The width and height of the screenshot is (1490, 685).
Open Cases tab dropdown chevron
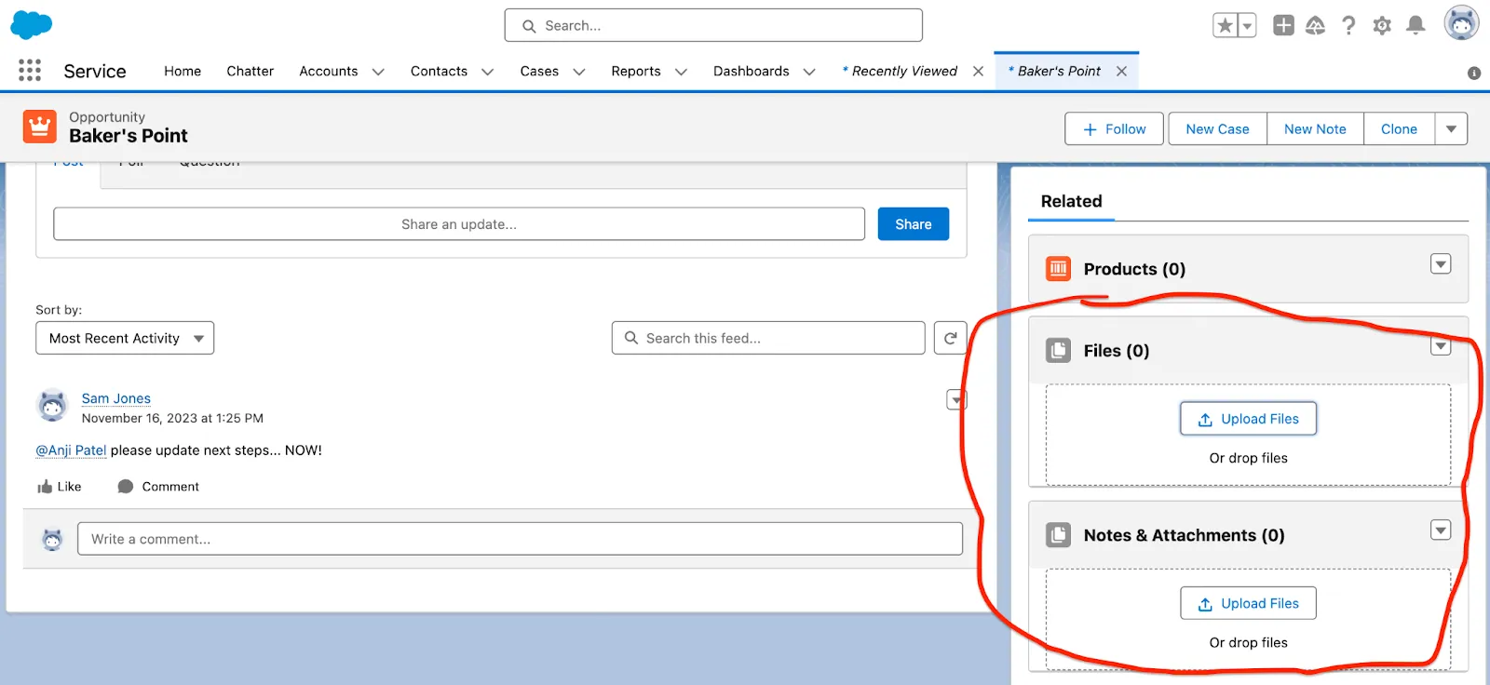pos(578,72)
